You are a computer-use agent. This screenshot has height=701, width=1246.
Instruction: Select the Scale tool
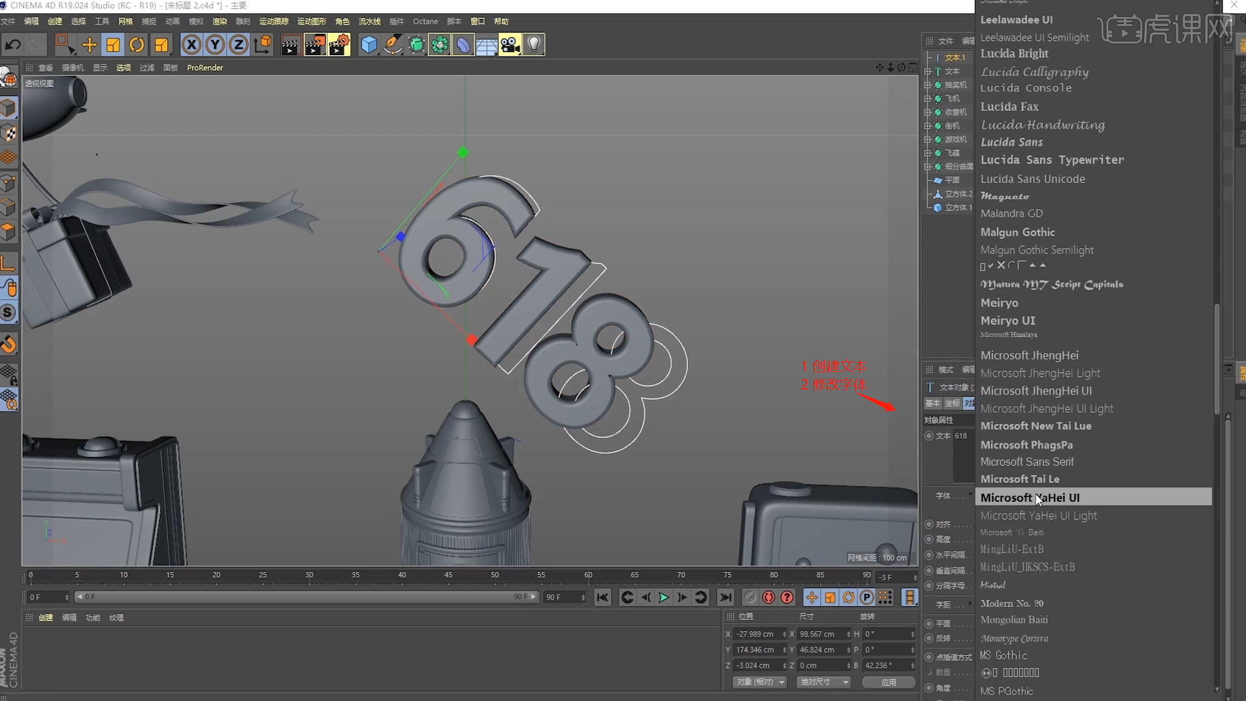pyautogui.click(x=113, y=44)
